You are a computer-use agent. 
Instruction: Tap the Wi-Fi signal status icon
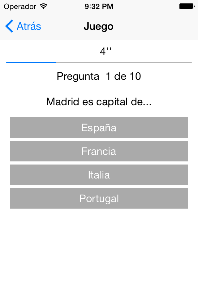point(44,7)
